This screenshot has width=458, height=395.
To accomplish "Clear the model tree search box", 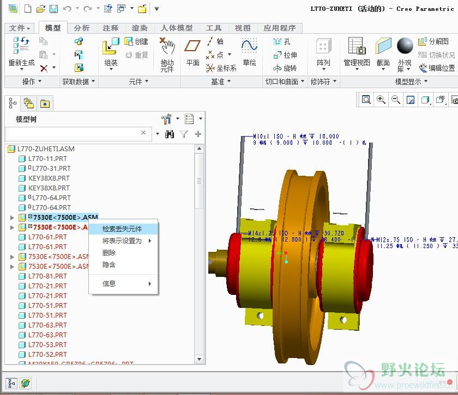I will pos(143,133).
